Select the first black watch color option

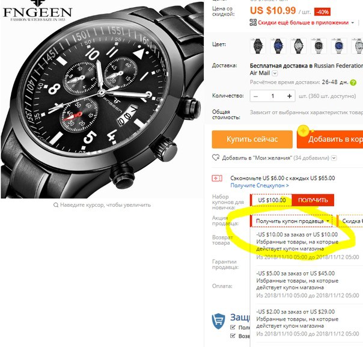click(x=257, y=46)
